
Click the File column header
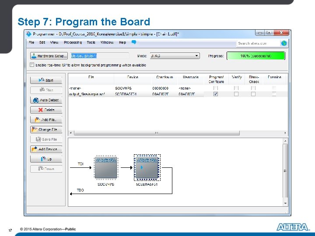pos(91,79)
